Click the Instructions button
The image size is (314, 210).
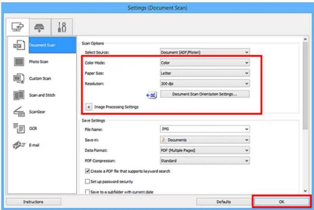[33, 202]
